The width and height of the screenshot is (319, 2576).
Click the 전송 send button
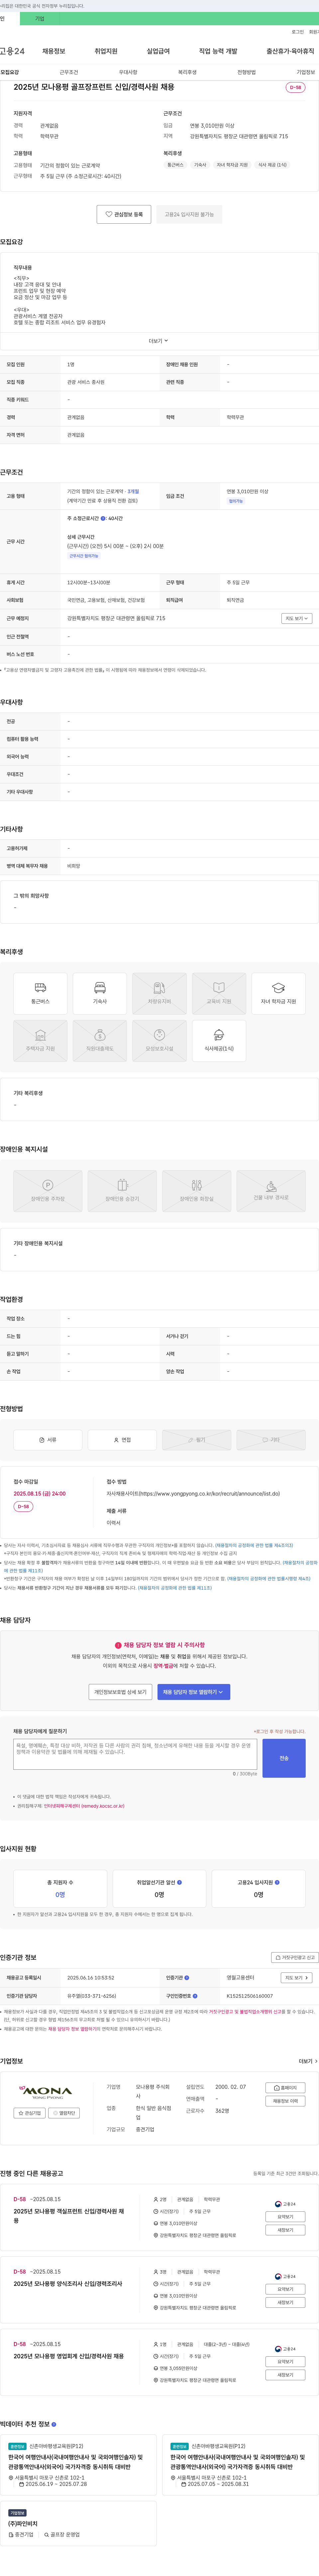coord(284,1758)
